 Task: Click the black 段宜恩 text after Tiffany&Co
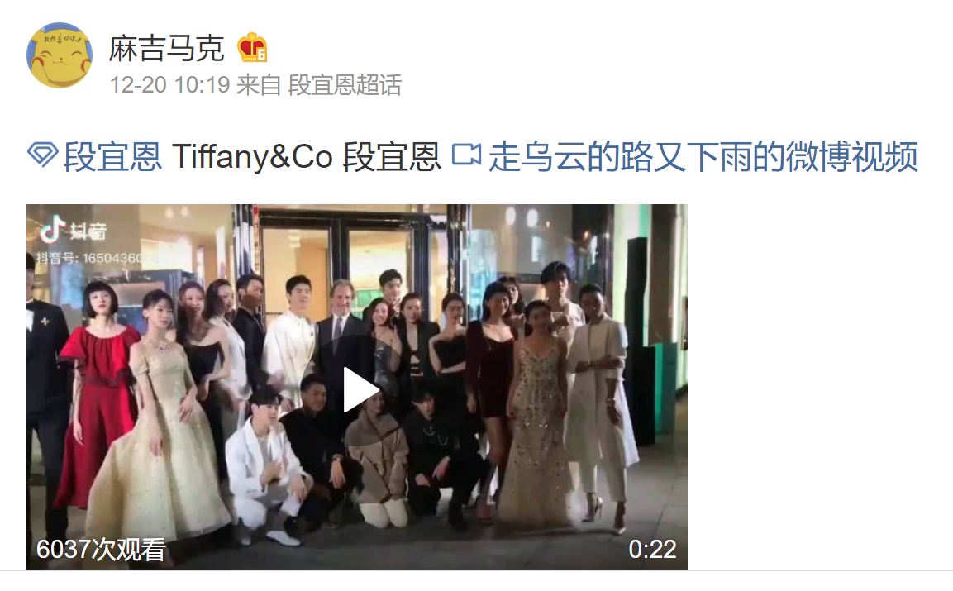coord(392,156)
